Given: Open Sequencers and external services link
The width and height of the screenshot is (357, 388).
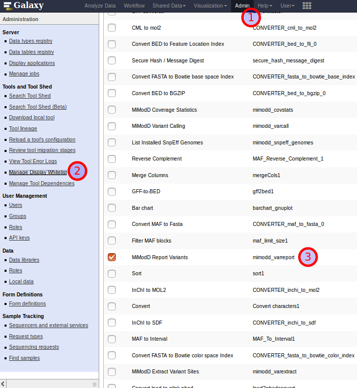Looking at the screenshot, I should (48, 326).
